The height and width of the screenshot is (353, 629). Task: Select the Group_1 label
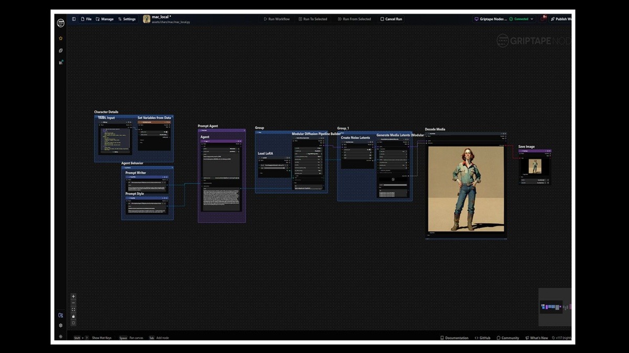coord(343,128)
